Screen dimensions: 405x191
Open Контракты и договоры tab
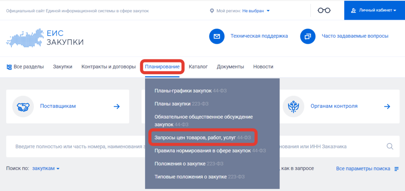pyautogui.click(x=108, y=67)
